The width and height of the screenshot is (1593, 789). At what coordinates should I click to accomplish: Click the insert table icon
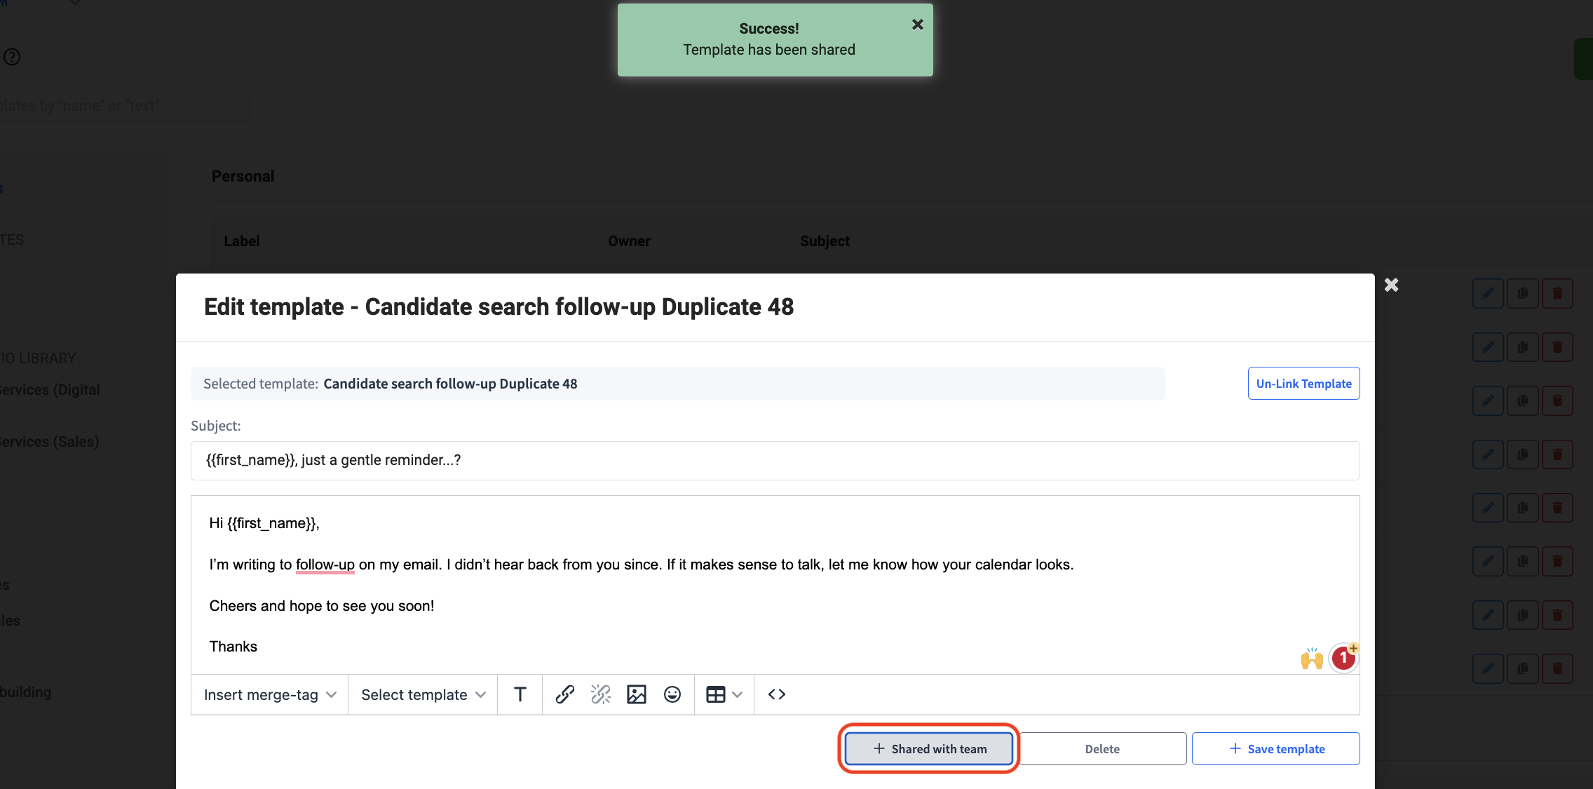[x=715, y=694]
